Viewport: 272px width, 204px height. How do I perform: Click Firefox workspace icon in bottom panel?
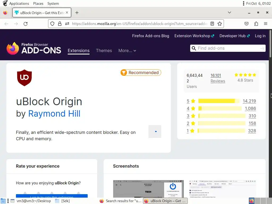click(252, 201)
